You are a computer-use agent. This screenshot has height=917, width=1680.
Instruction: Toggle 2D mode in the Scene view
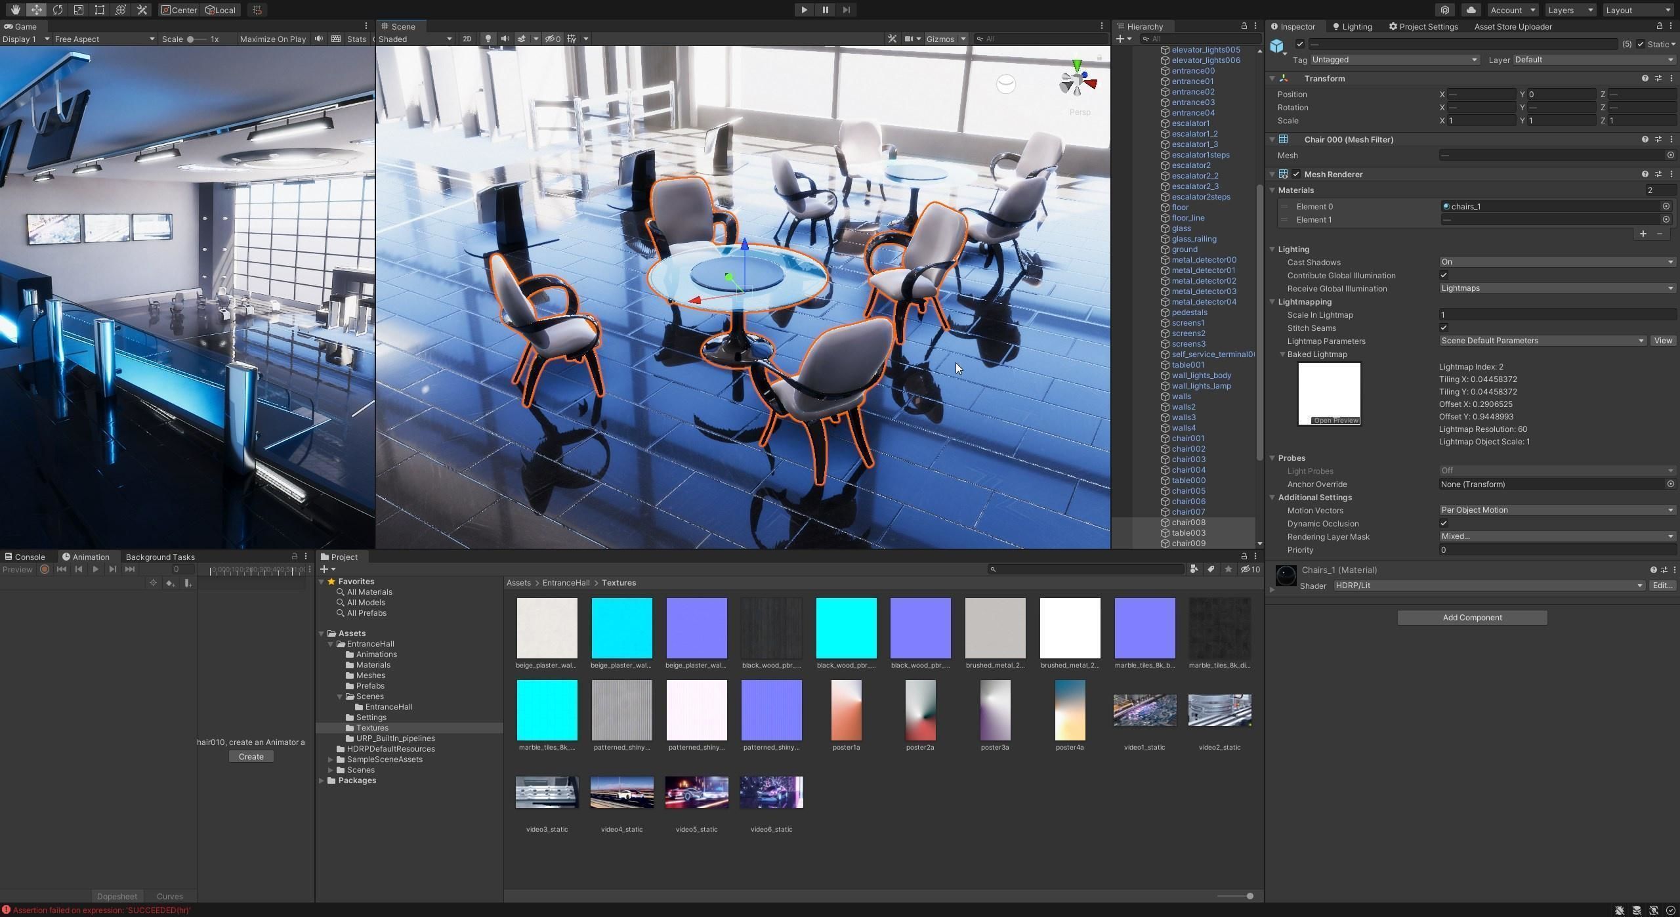tap(467, 39)
